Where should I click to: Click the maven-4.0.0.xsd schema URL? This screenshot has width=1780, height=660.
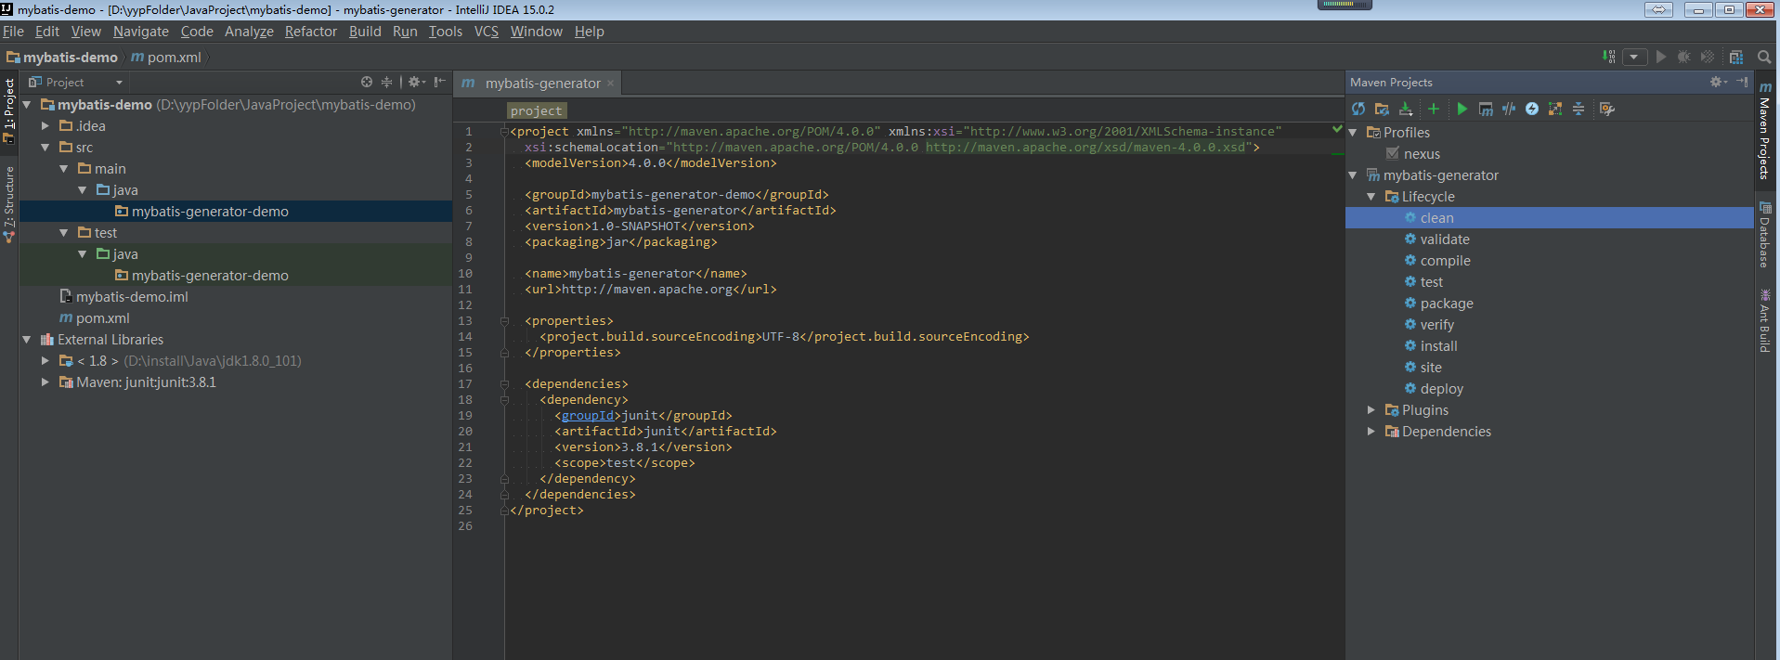tap(1085, 148)
